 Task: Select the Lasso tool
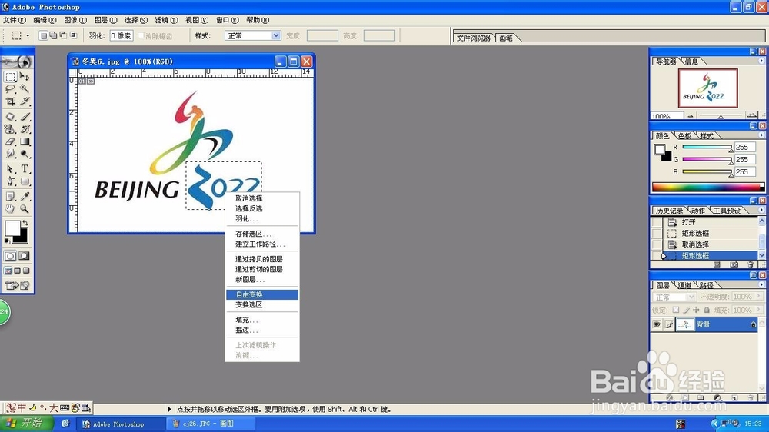pyautogui.click(x=10, y=89)
